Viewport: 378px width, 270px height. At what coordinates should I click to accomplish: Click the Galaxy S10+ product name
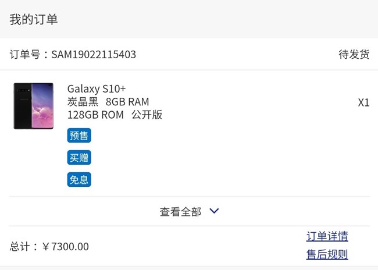(97, 89)
